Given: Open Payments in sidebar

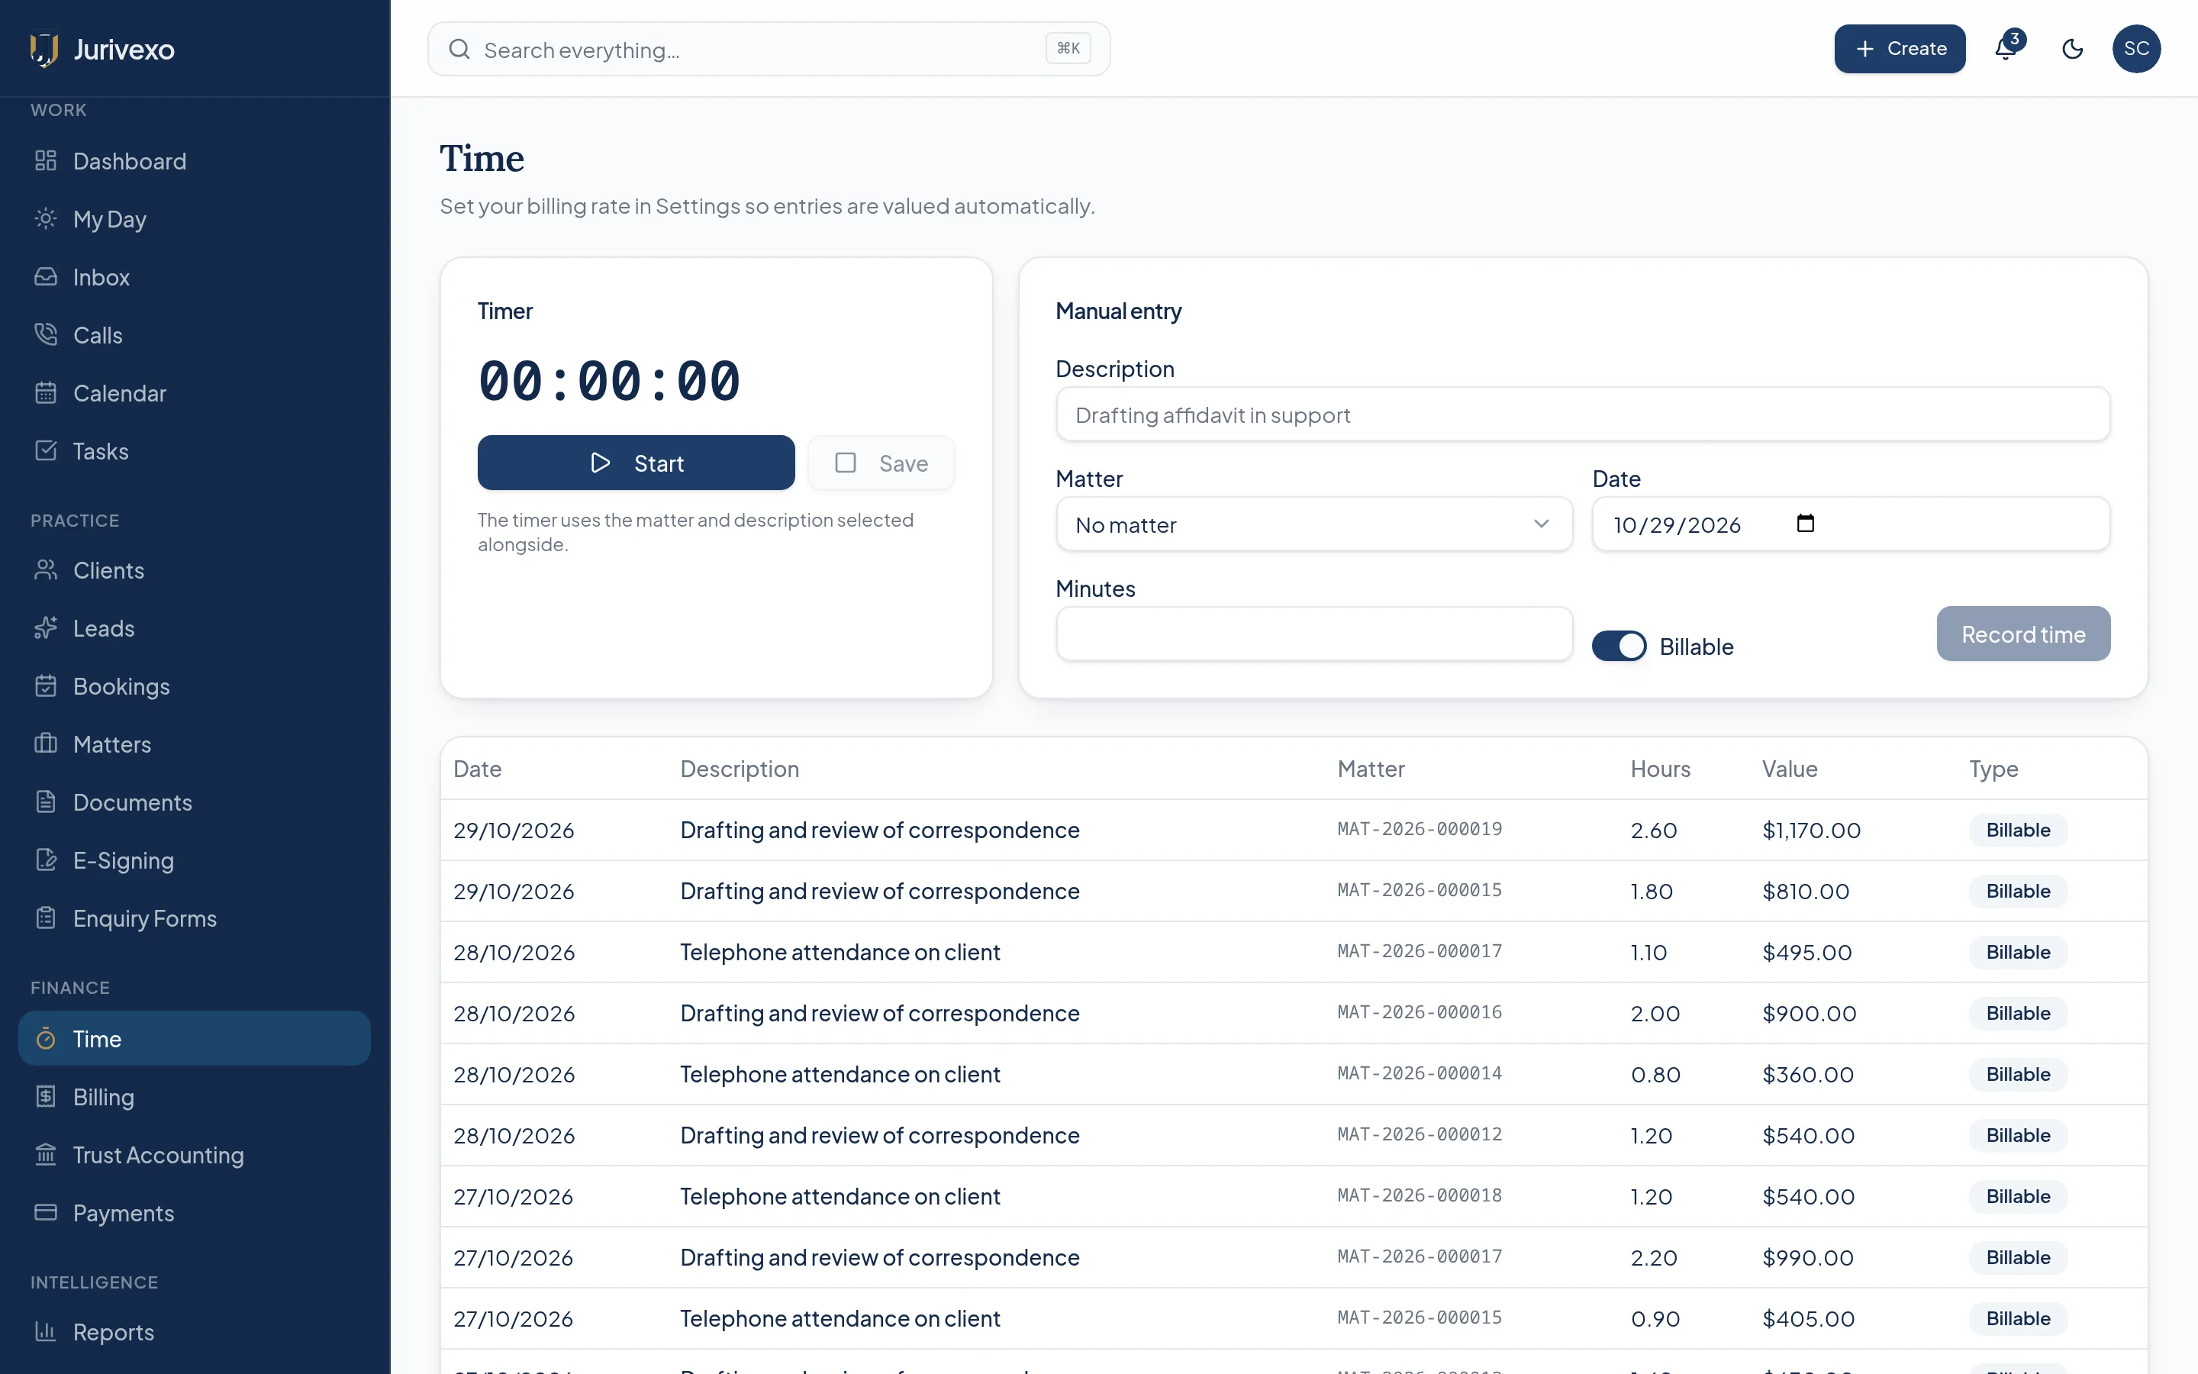Looking at the screenshot, I should 195,1214.
